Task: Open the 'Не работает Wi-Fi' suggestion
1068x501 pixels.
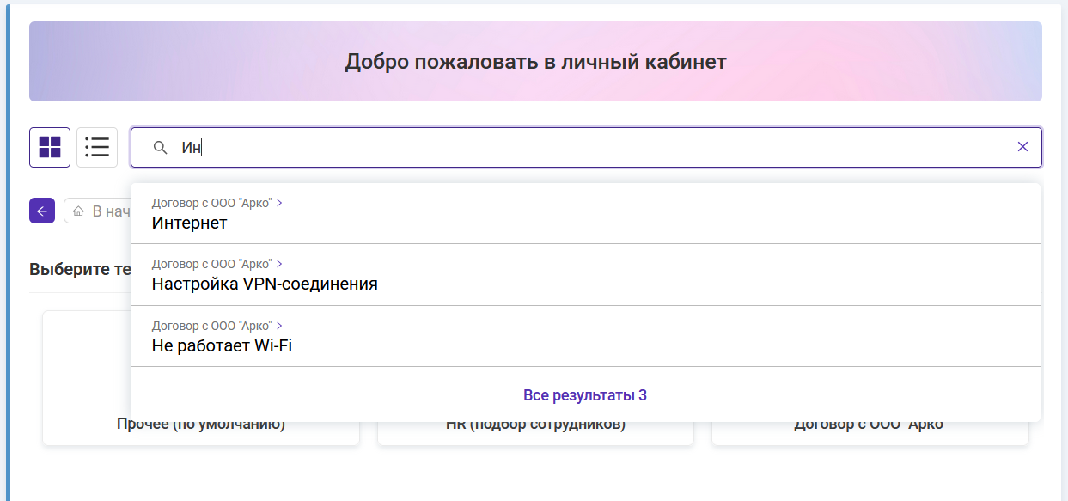Action: [x=222, y=345]
